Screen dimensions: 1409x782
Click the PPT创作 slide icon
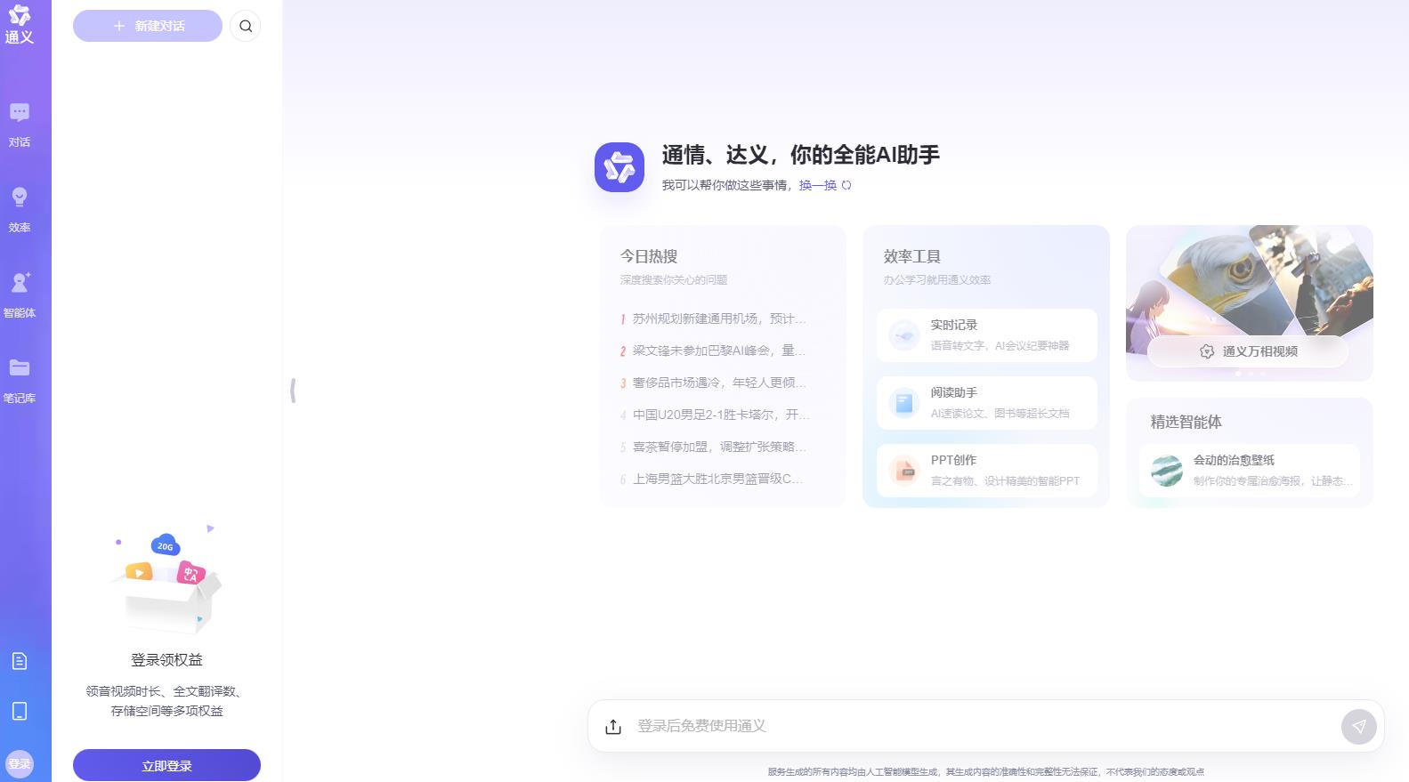click(904, 471)
